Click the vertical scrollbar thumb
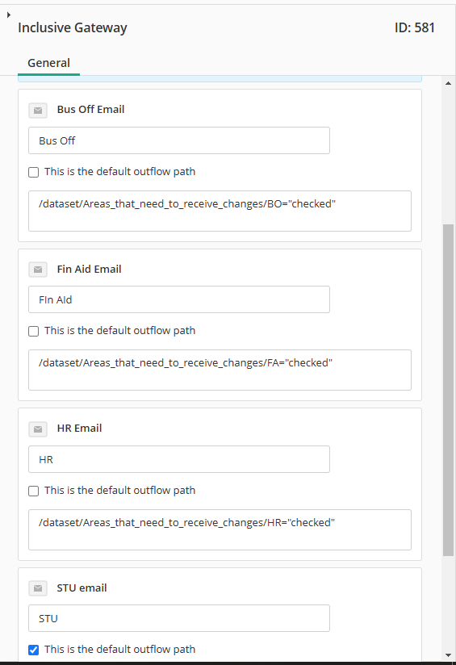456x665 pixels. pyautogui.click(x=449, y=390)
